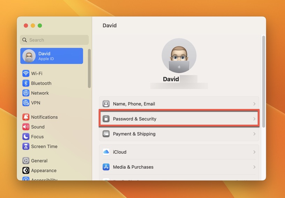Click the iCloud cloud icon
The height and width of the screenshot is (198, 285).
coord(106,152)
